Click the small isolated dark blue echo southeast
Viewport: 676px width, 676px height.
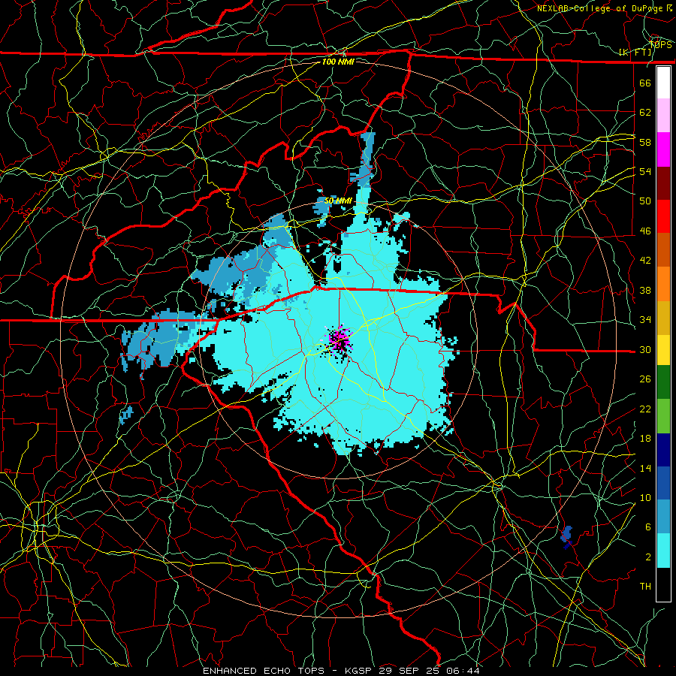566,537
